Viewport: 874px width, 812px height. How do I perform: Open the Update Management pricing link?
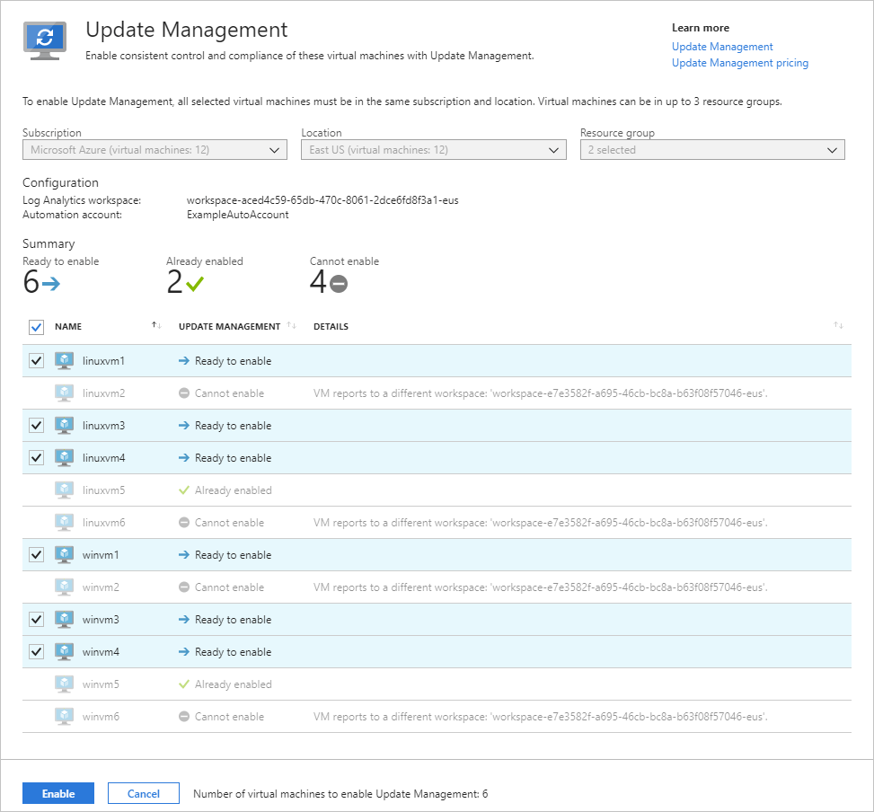pyautogui.click(x=741, y=63)
